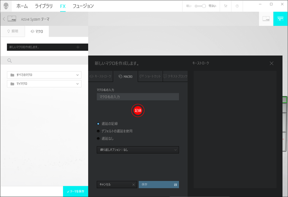This screenshot has height=197, width=288.
Task: Select the キーストローク tab in dialog
Action: 101,76
